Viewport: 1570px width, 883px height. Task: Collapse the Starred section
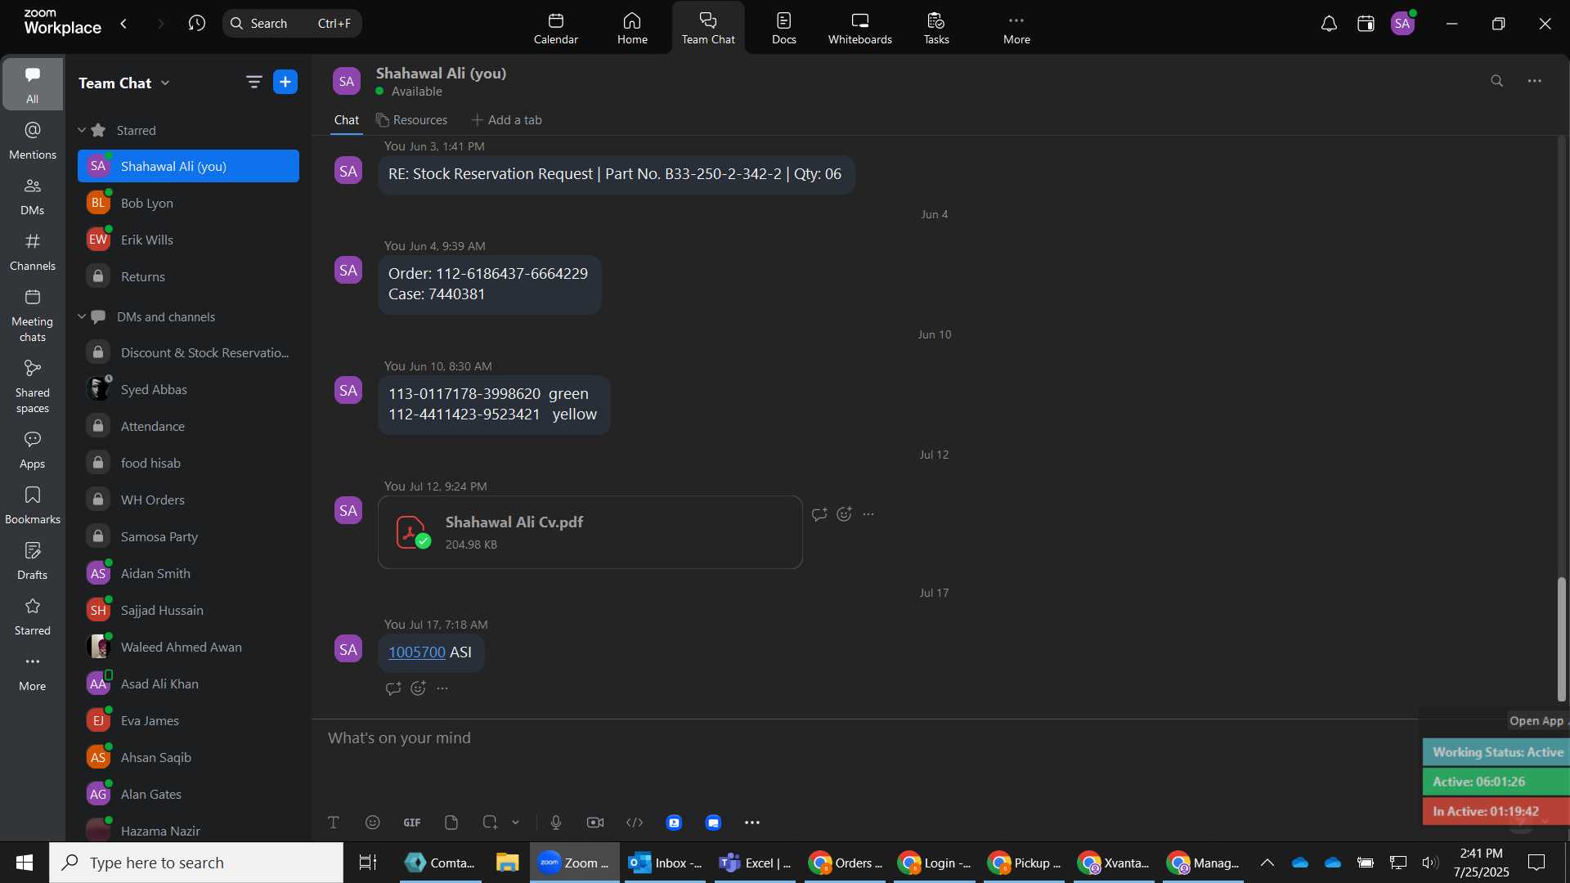tap(82, 130)
